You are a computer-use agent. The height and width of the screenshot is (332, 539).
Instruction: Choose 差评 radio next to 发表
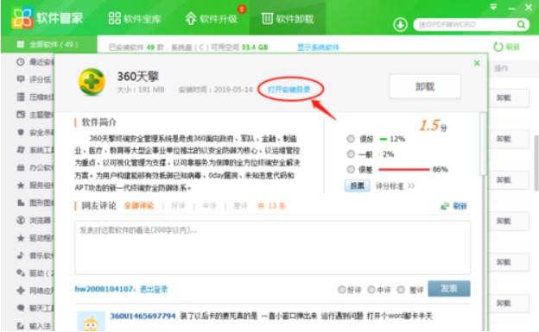tap(401, 290)
